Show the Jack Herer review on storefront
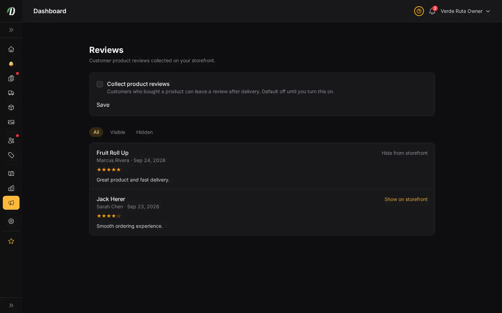Viewport: 502px width, 313px height. point(406,199)
